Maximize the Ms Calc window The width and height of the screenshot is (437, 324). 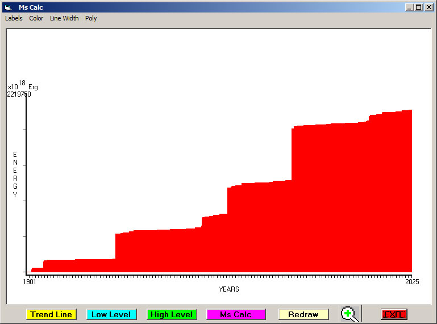pos(419,7)
